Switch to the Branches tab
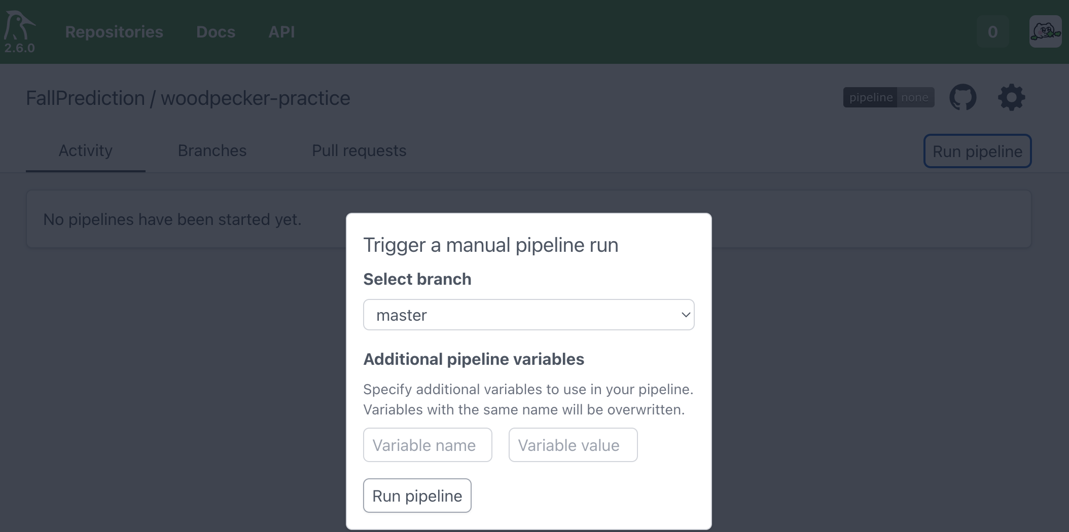Viewport: 1069px width, 532px height. click(x=212, y=150)
